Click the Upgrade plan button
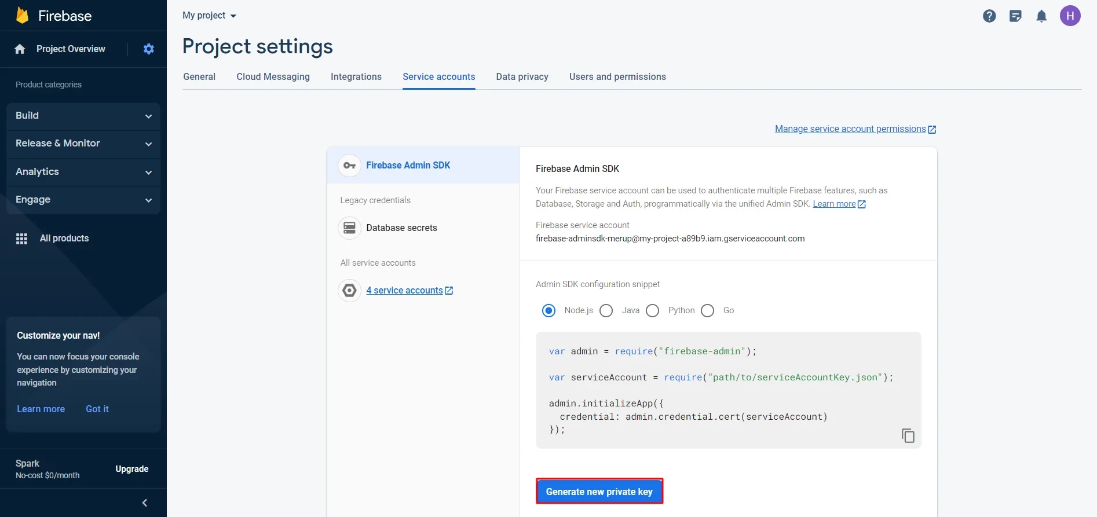Viewport: 1097px width, 517px height. pyautogui.click(x=132, y=469)
